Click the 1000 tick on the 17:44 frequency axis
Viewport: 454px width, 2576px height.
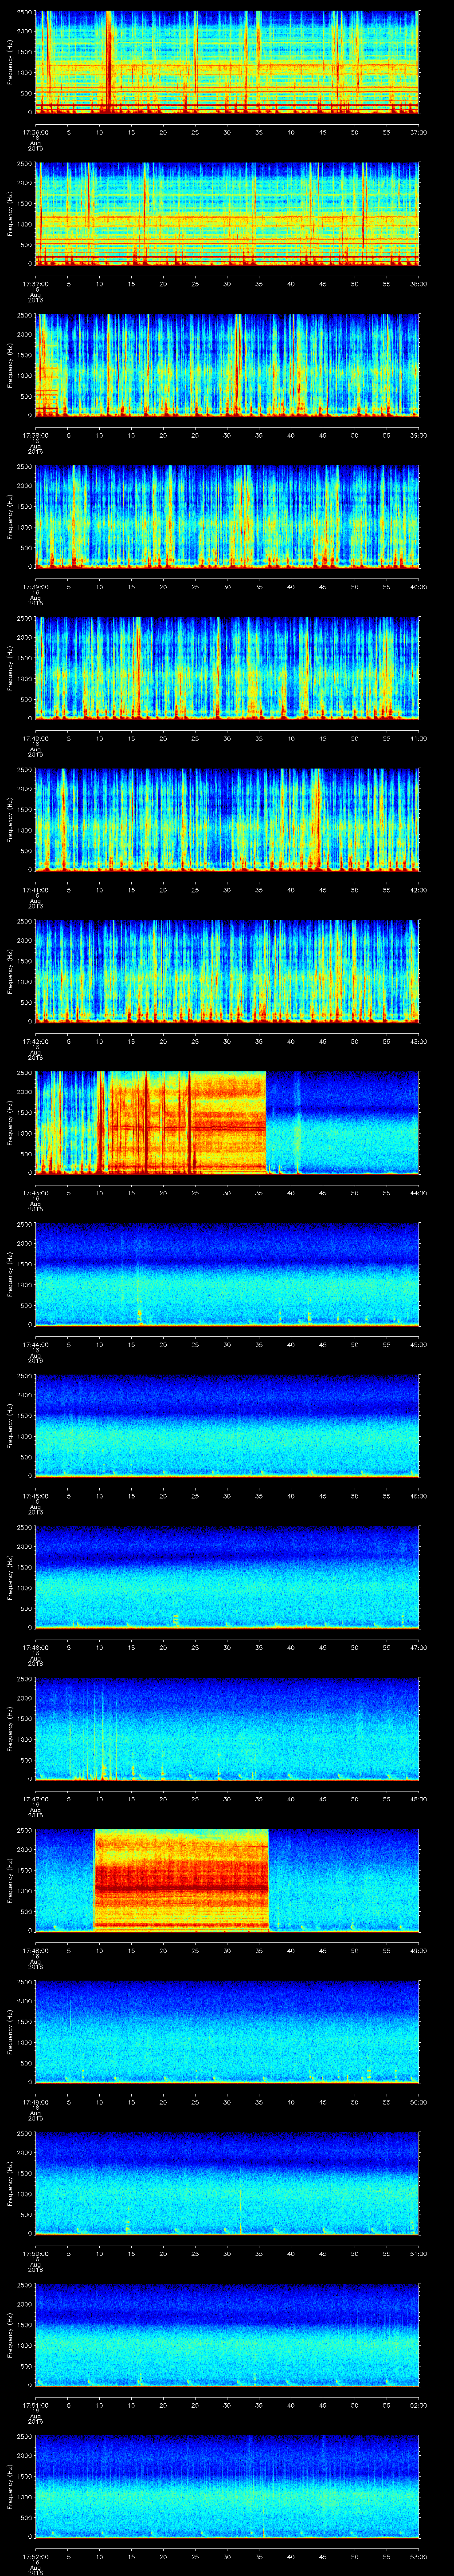pyautogui.click(x=22, y=1285)
